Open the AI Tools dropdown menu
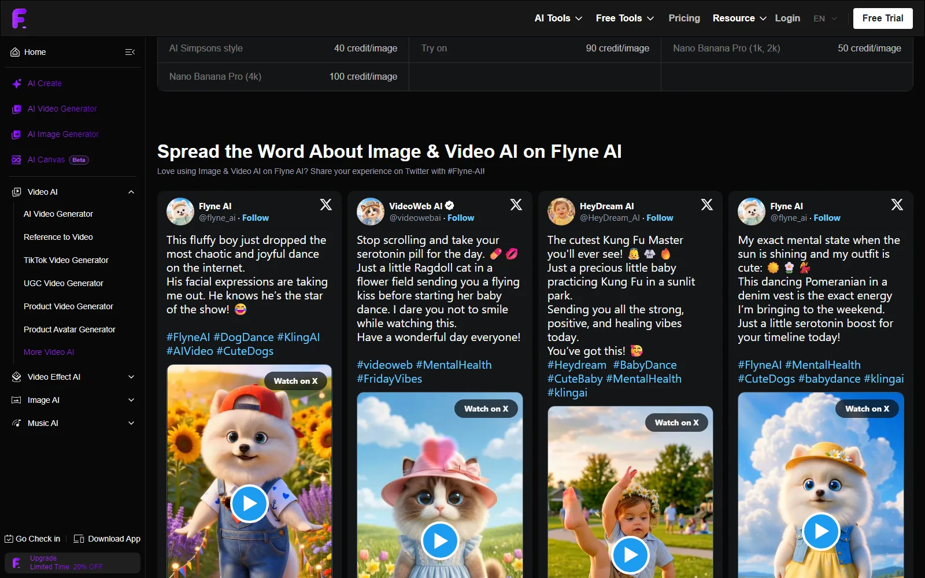Screen dimensions: 925x578 click(558, 18)
